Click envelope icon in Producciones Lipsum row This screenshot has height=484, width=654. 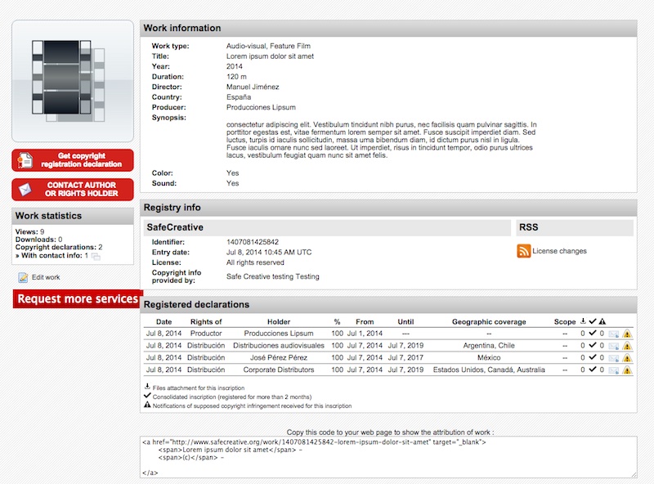pos(613,334)
